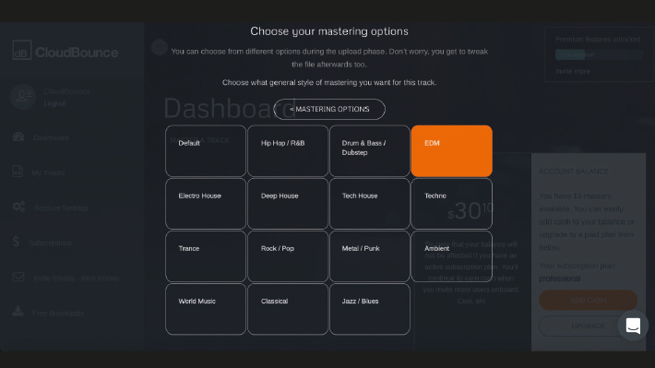Click the Account Settings gears icon
Screen dimensions: 655x368
coord(18,207)
